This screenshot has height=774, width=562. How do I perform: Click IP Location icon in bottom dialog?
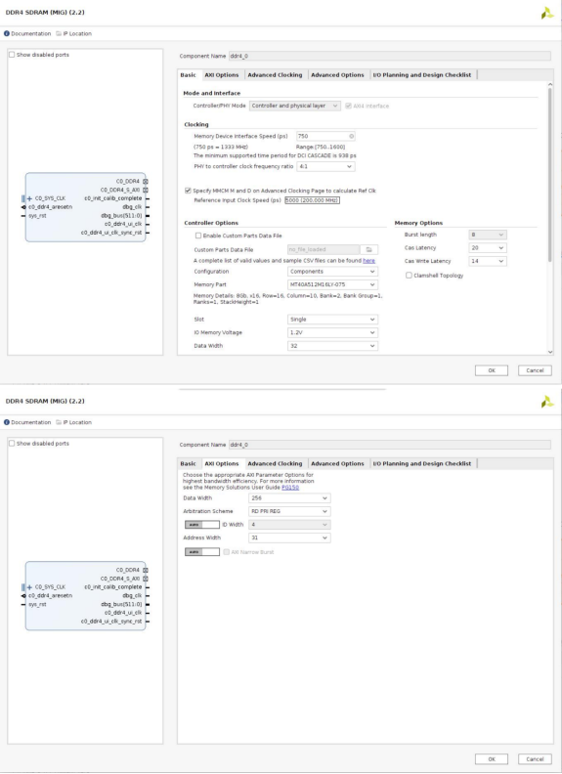point(59,422)
